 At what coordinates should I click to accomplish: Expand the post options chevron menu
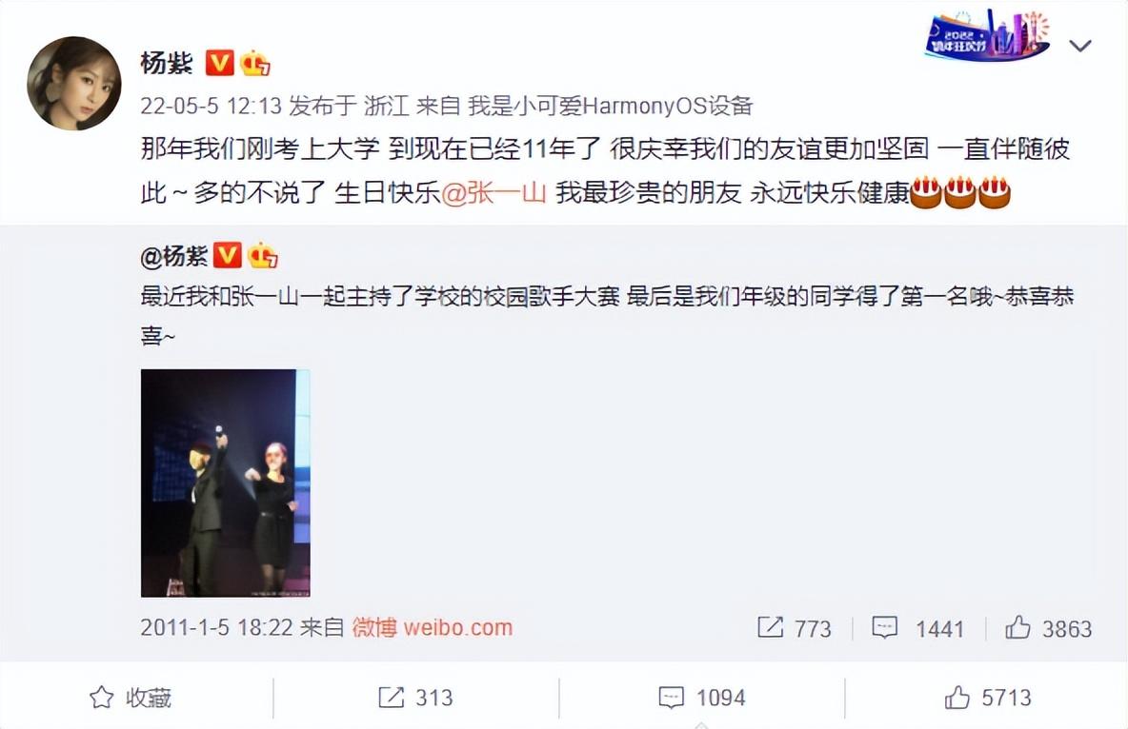pos(1079,46)
